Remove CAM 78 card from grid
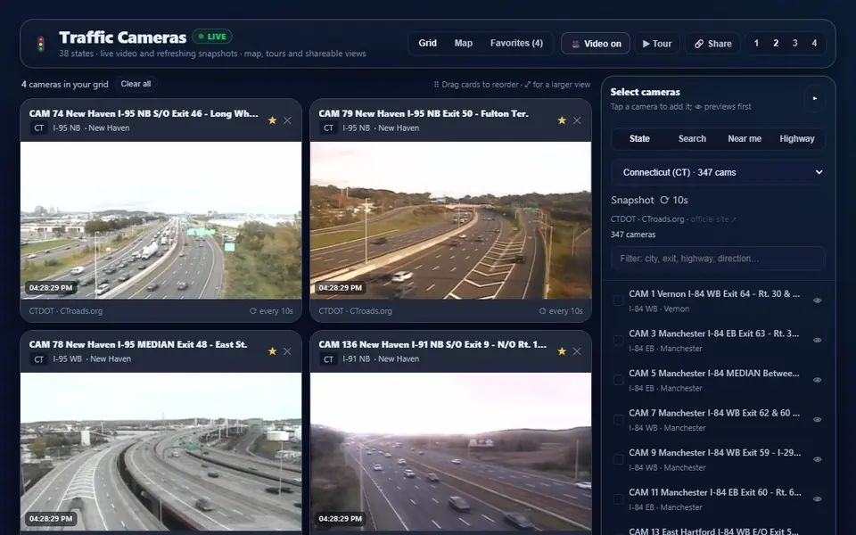This screenshot has height=535, width=856. click(287, 351)
